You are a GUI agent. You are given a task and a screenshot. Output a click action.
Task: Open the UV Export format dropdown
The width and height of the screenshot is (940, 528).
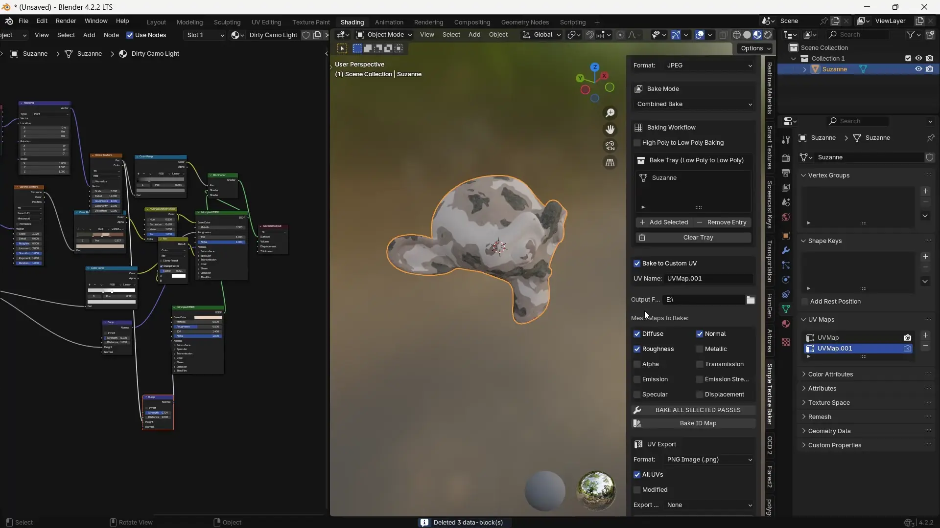click(709, 460)
